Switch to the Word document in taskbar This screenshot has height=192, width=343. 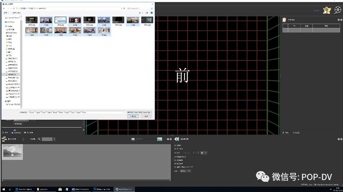tap(81, 189)
